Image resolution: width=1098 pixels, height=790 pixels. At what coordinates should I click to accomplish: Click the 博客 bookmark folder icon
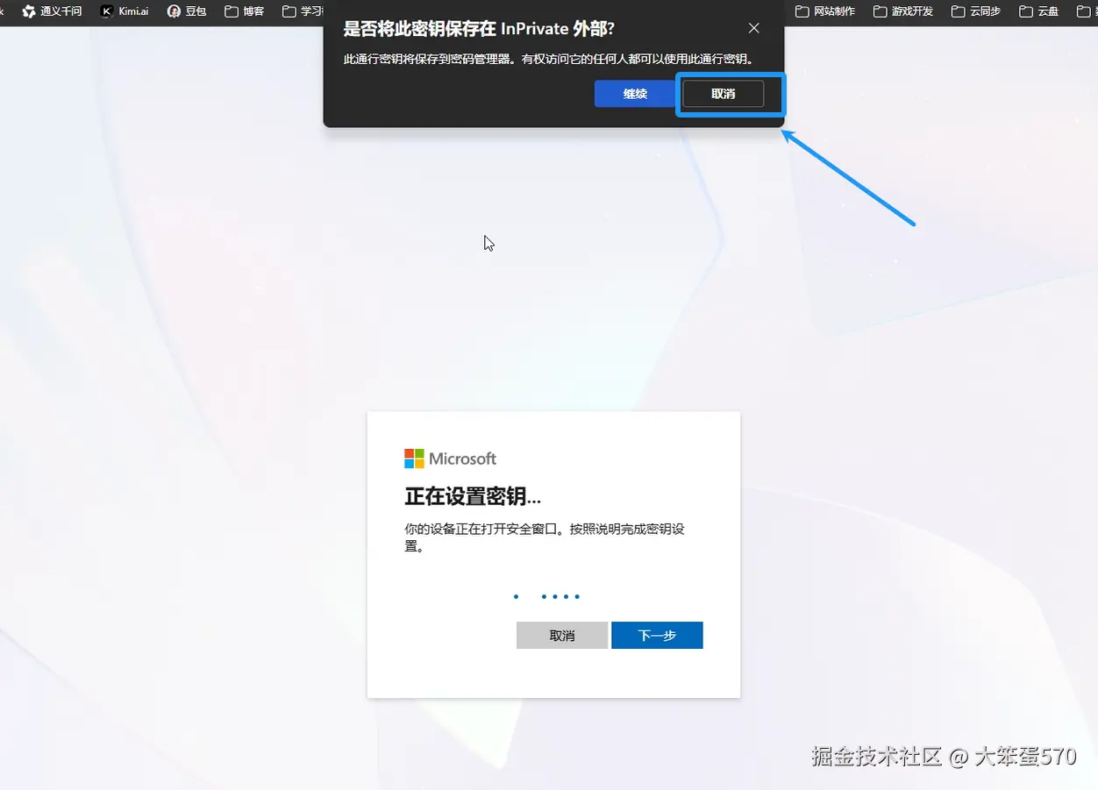(232, 11)
